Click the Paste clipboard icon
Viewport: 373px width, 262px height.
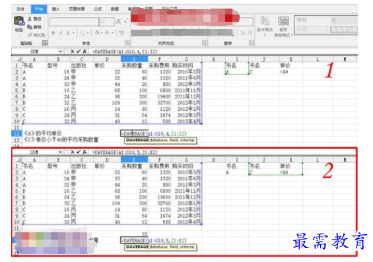tap(18, 21)
